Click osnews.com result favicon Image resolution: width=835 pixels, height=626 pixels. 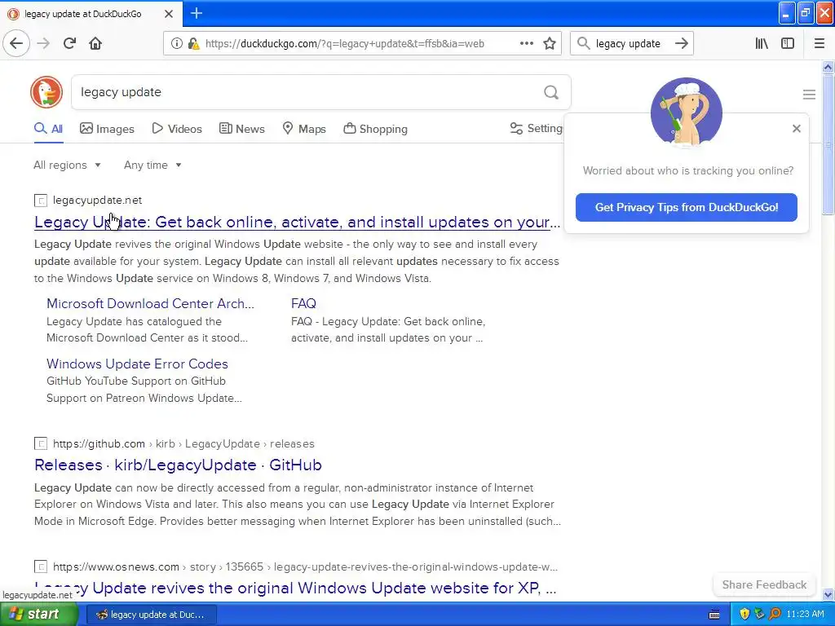[41, 567]
